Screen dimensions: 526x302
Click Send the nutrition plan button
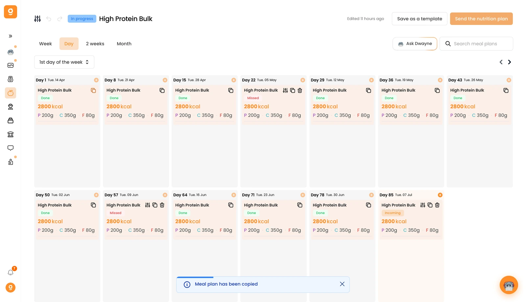coord(481,19)
